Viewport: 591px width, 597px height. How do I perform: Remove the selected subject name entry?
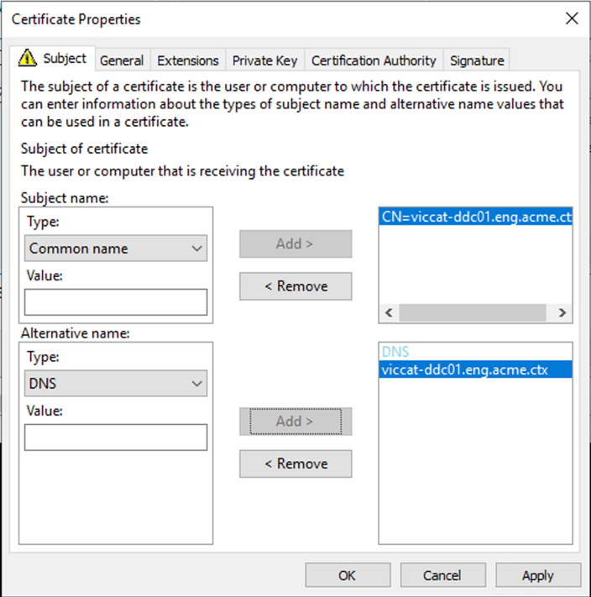click(295, 286)
